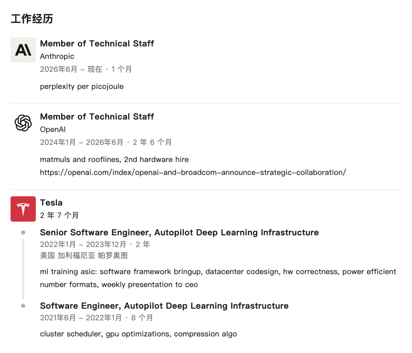Open the OpenAI Member of Technical Staff title
The width and height of the screenshot is (412, 353).
pyautogui.click(x=97, y=117)
